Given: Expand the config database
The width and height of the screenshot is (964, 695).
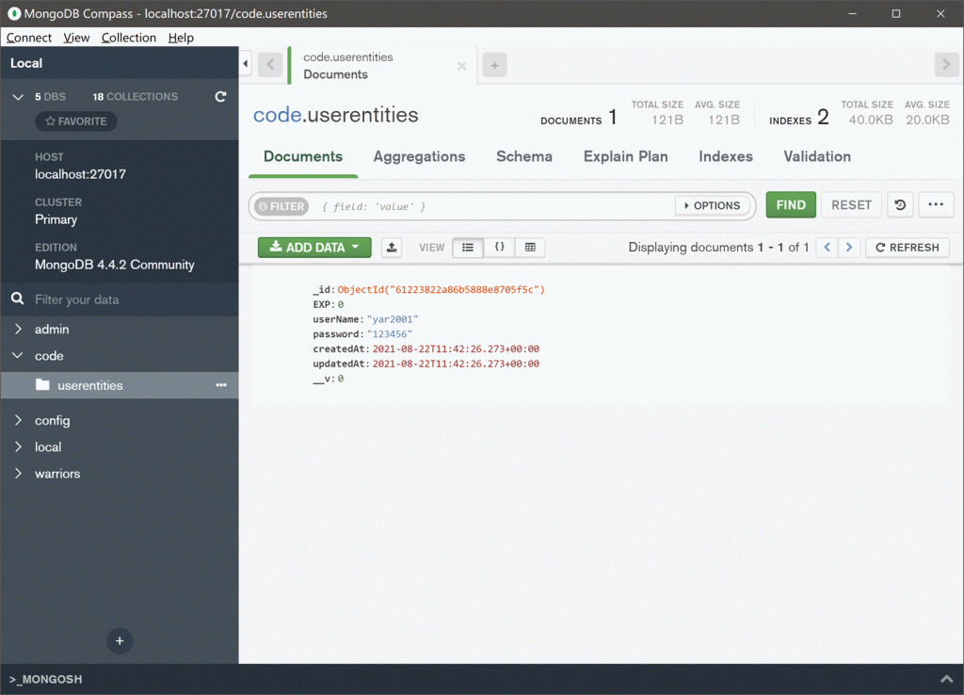Looking at the screenshot, I should click(18, 420).
